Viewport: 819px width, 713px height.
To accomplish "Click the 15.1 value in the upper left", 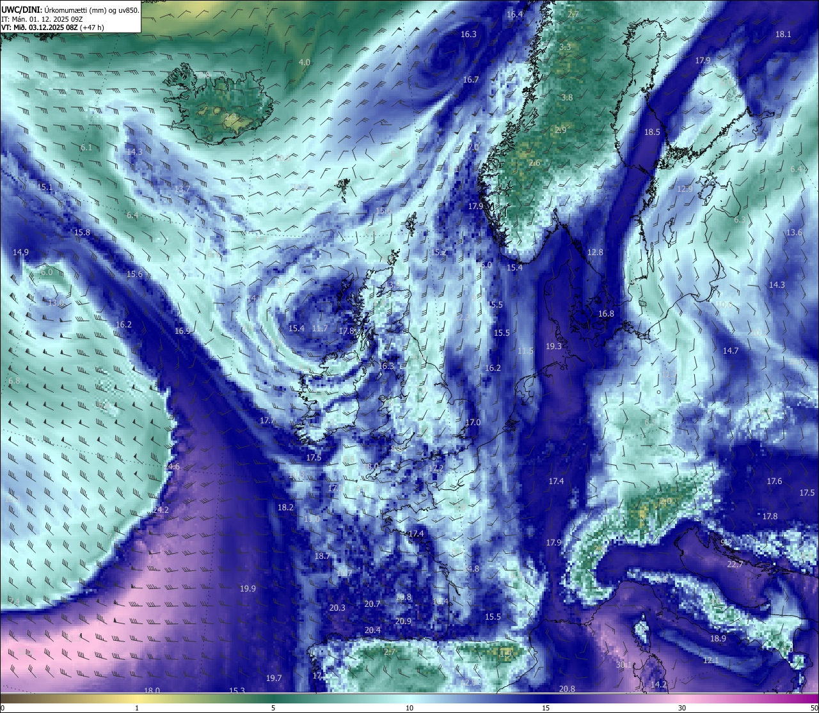I will [x=44, y=187].
